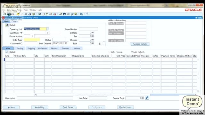Click the Translations globe icon
The width and height of the screenshot is (205, 115).
click(x=68, y=14)
